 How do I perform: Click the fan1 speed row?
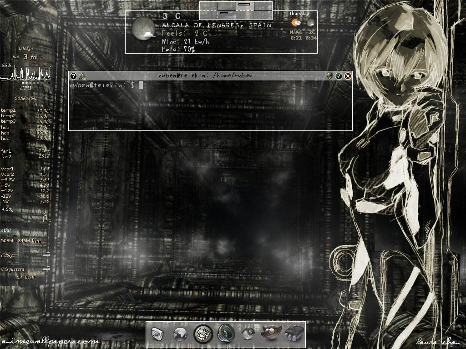[x=25, y=151]
